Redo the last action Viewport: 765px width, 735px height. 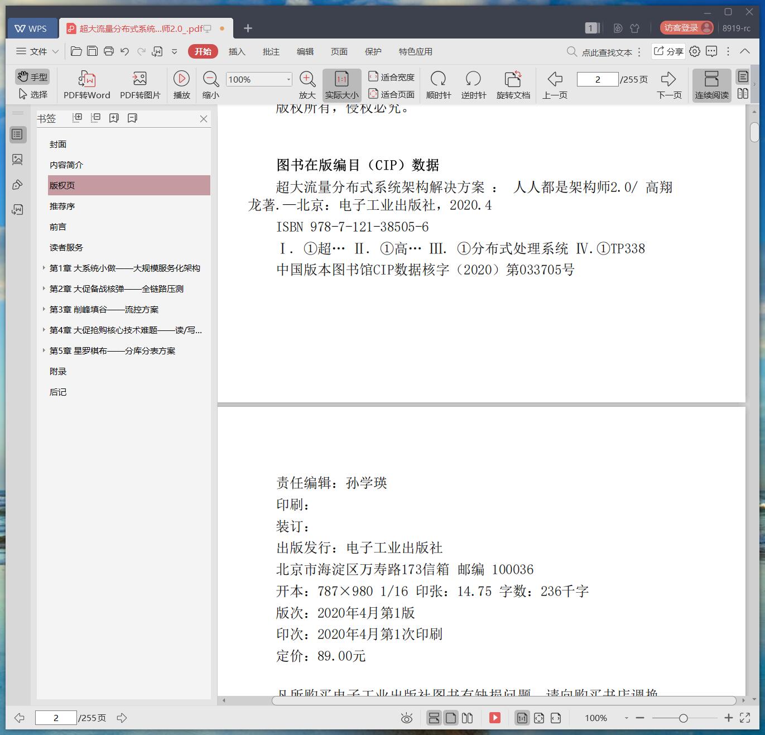point(141,51)
